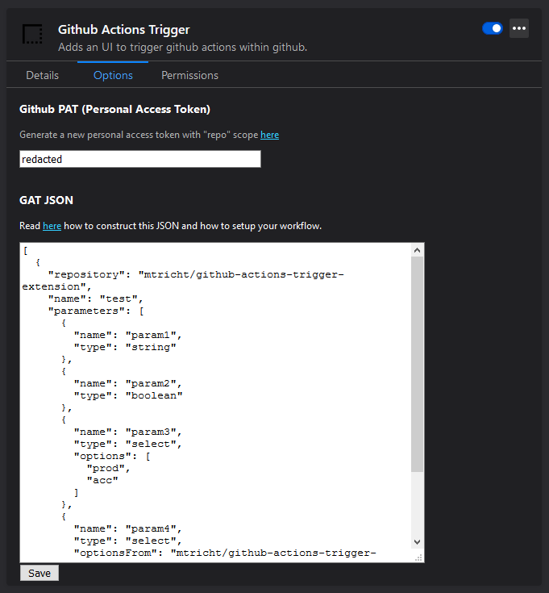This screenshot has width=549, height=593.
Task: Click the Github PAT input field
Action: (140, 159)
